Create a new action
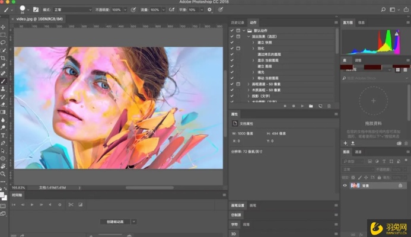 [x=320, y=106]
